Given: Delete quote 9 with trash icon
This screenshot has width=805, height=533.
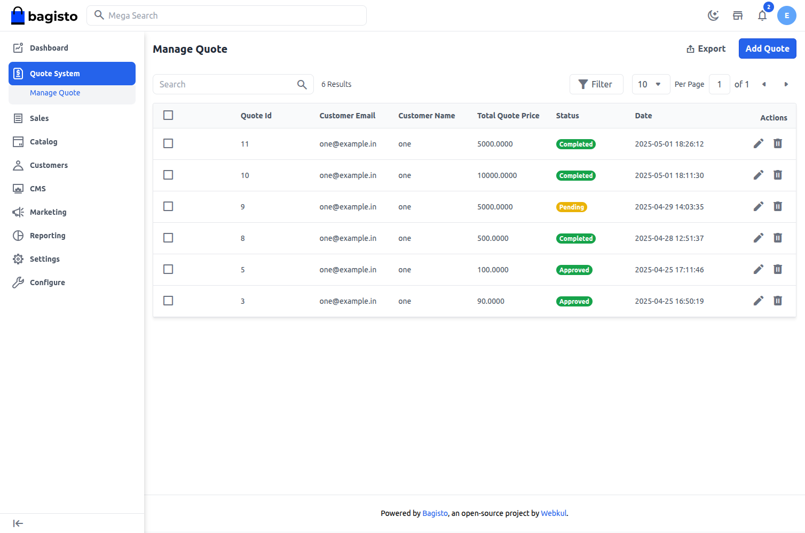Looking at the screenshot, I should (778, 206).
